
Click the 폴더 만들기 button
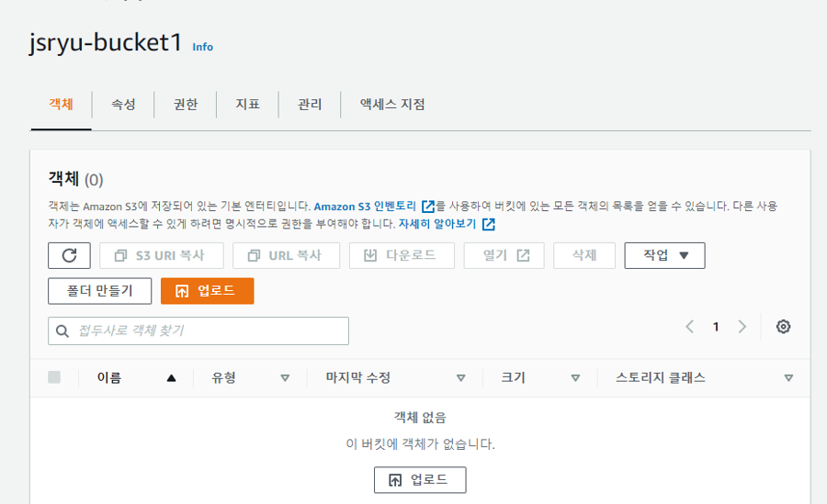(99, 291)
